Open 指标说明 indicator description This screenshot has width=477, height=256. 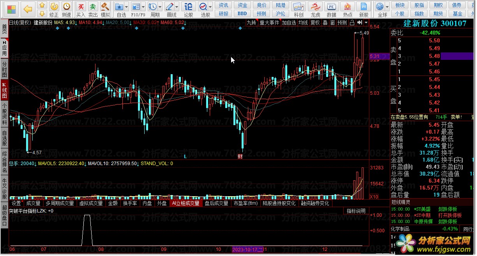click(x=356, y=211)
